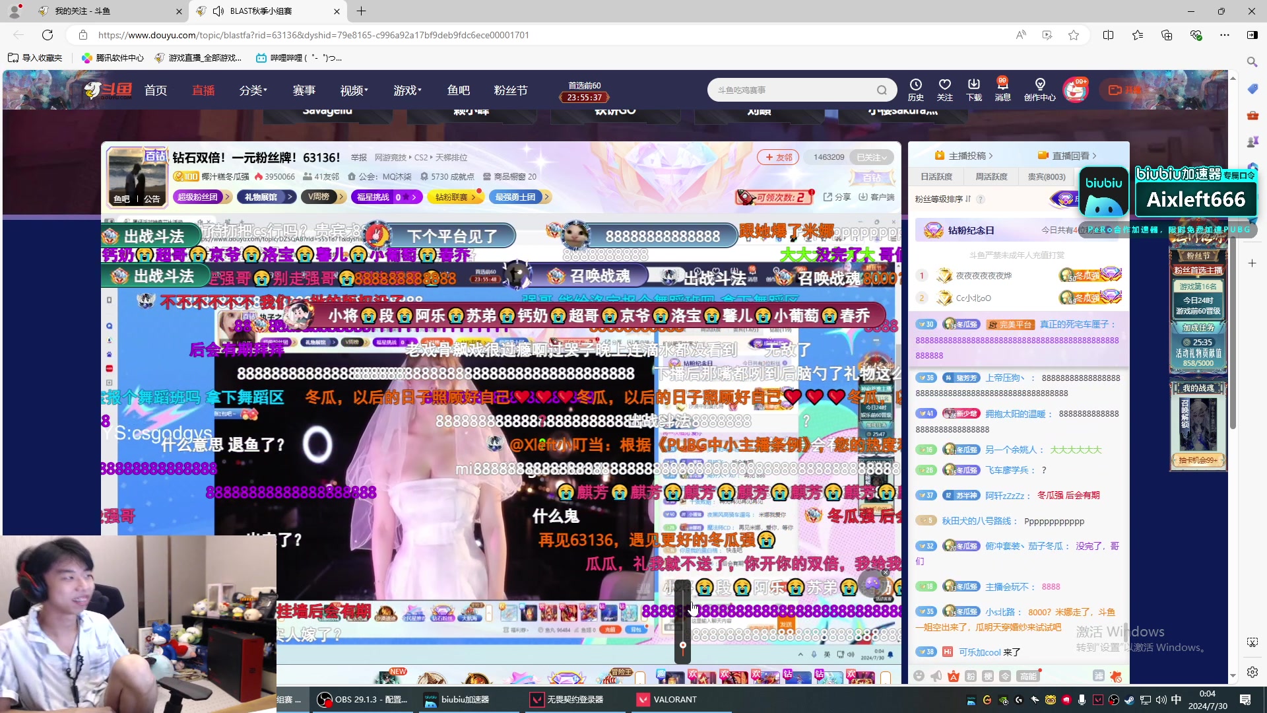Open OBS 29.1.3 in taskbar
Screen dimensions: 1267x713
tap(362, 700)
